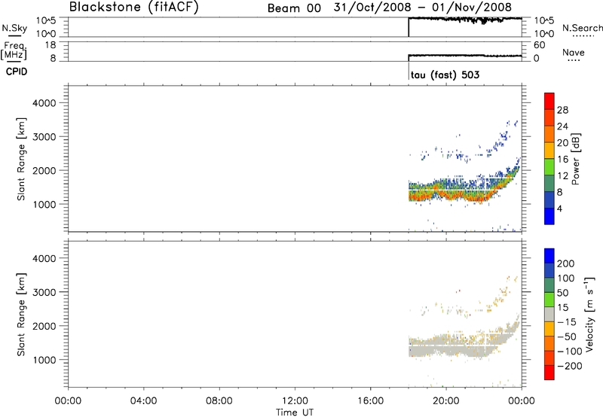Click the Slant Range [km] label of power panel
Viewport: 603px width, 417px height.
click(x=21, y=159)
